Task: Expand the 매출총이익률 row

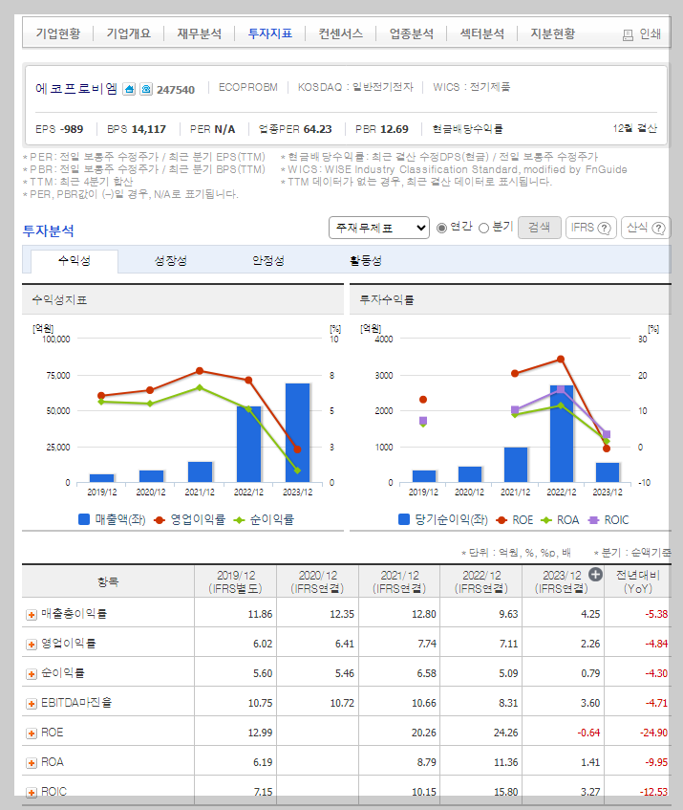Action: [x=32, y=614]
